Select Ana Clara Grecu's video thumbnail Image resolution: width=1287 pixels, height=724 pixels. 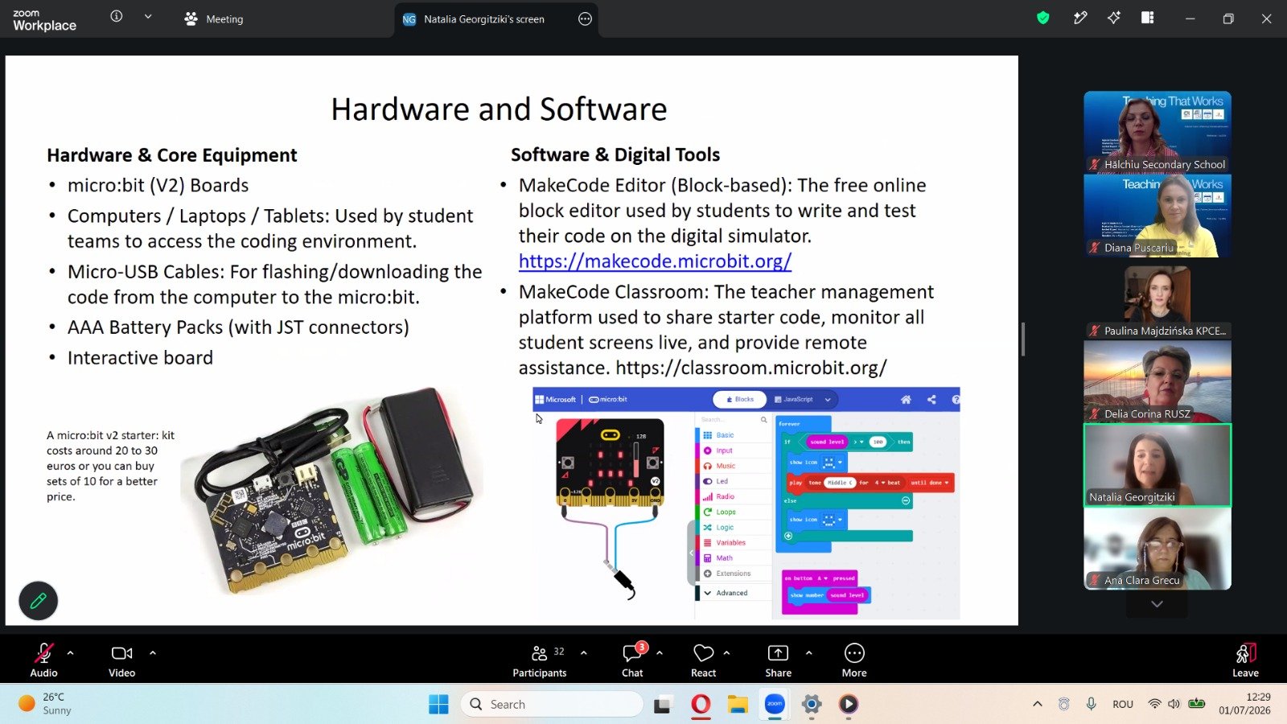point(1157,549)
